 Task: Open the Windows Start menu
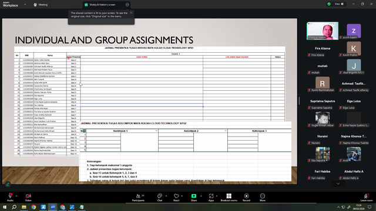click(x=5, y=207)
